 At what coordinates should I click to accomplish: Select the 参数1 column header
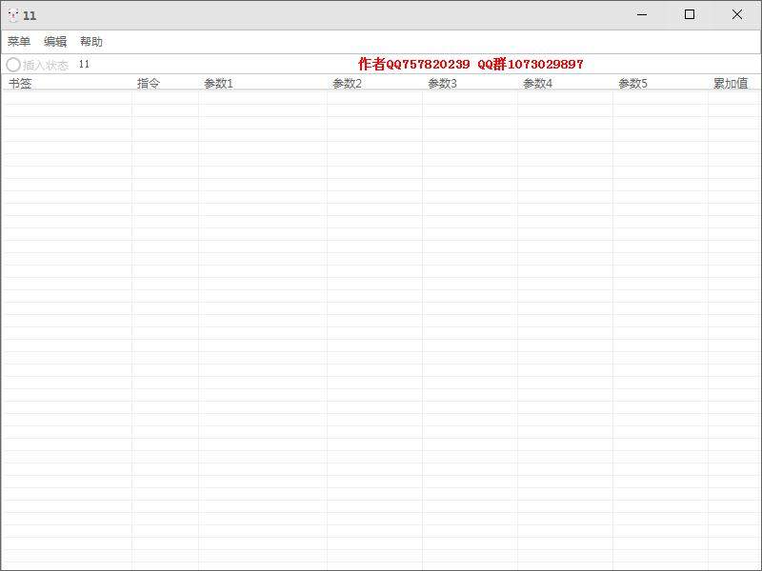(x=263, y=84)
